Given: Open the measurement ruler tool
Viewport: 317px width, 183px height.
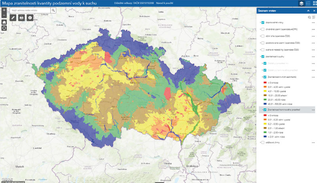Looking at the screenshot, I should [x=13, y=17].
